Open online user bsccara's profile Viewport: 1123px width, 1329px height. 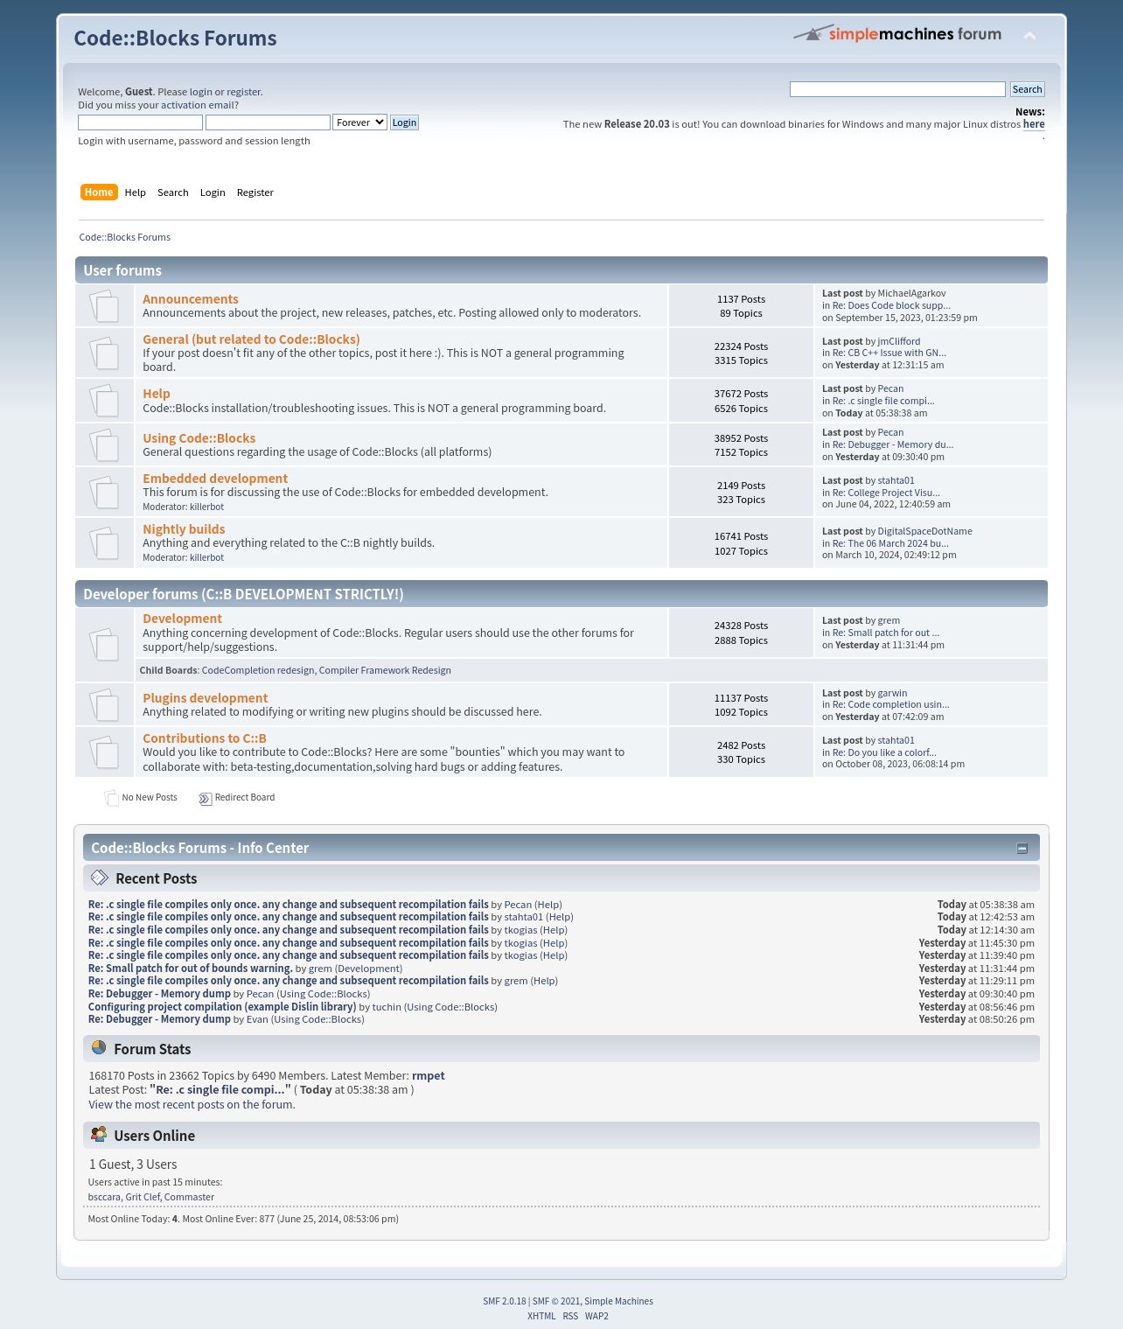click(104, 1197)
